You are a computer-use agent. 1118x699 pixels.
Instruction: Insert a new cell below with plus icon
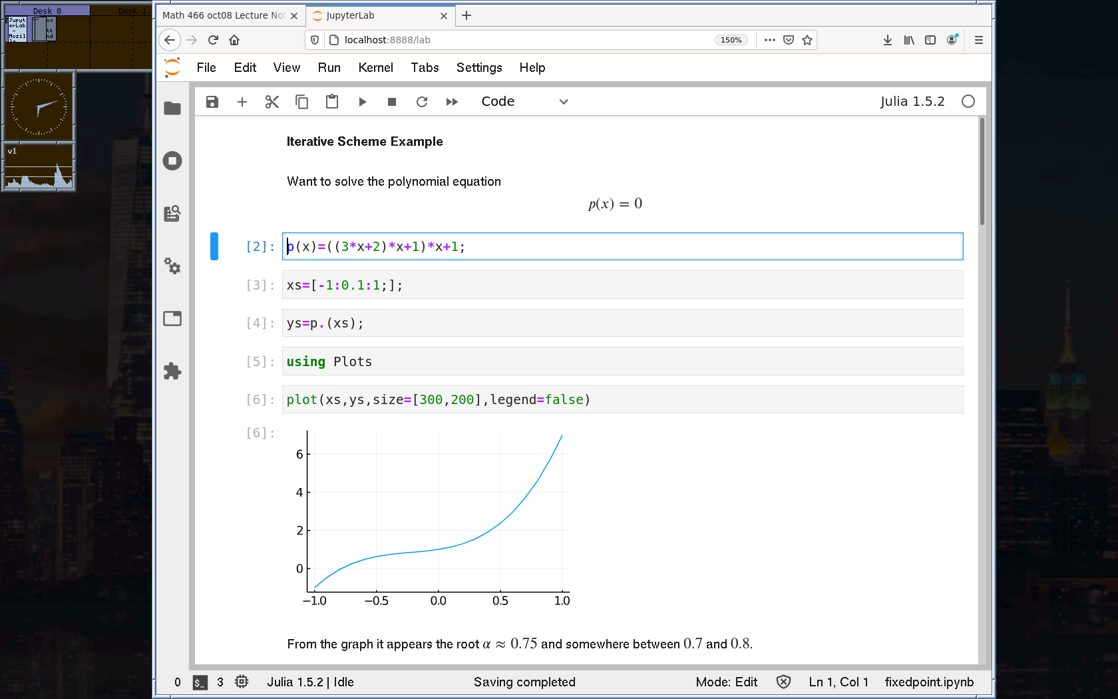[242, 102]
